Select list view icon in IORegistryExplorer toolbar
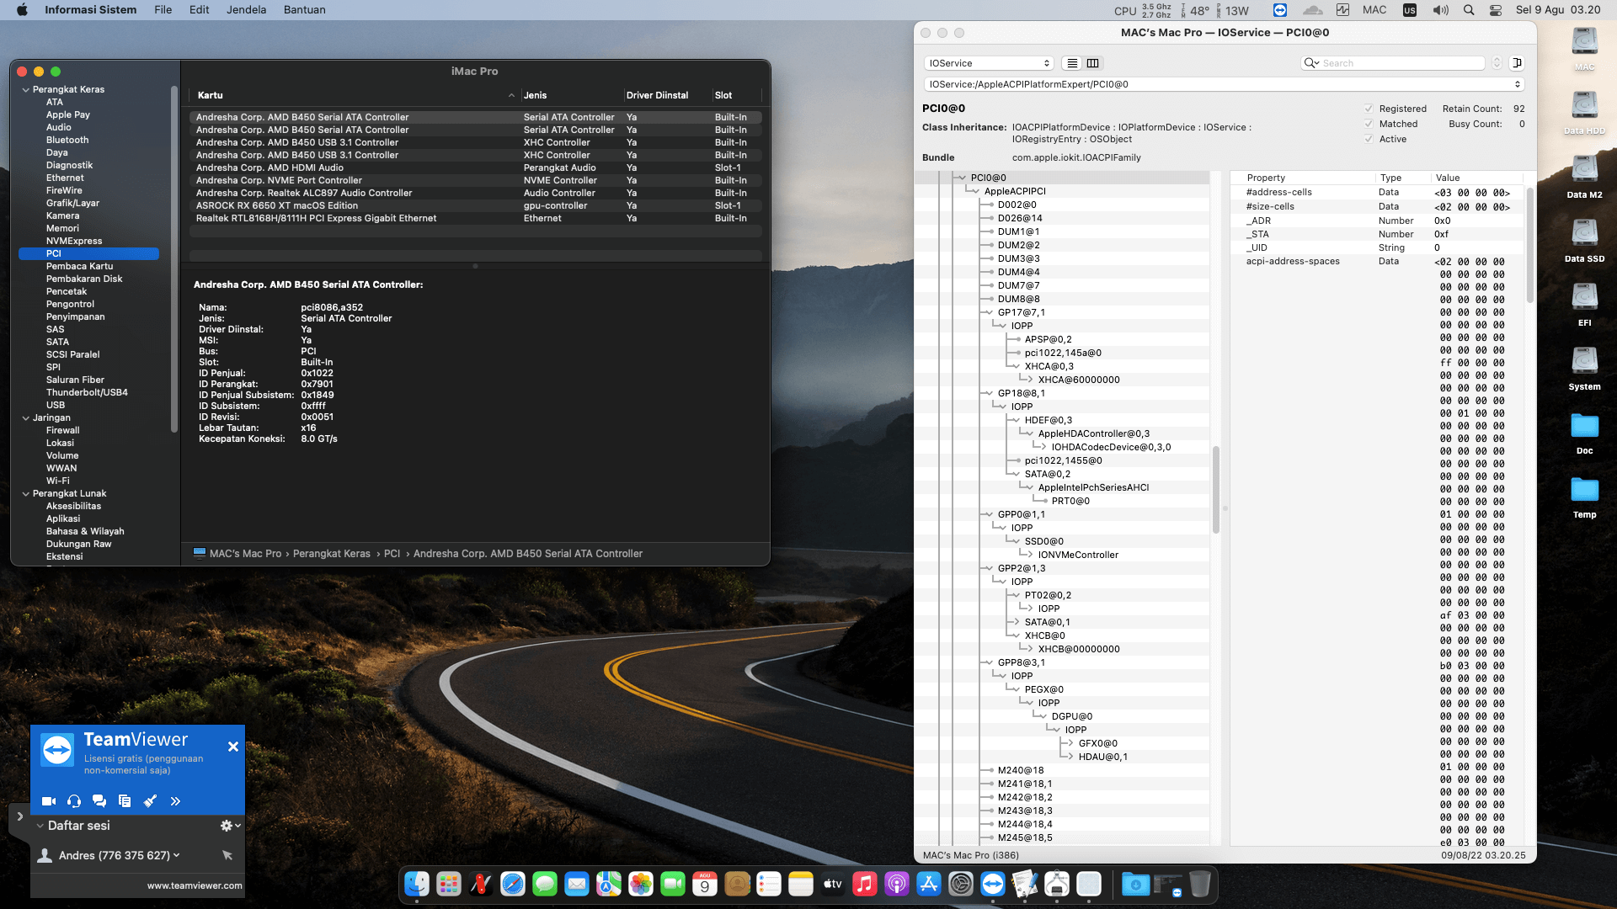 pos(1072,63)
